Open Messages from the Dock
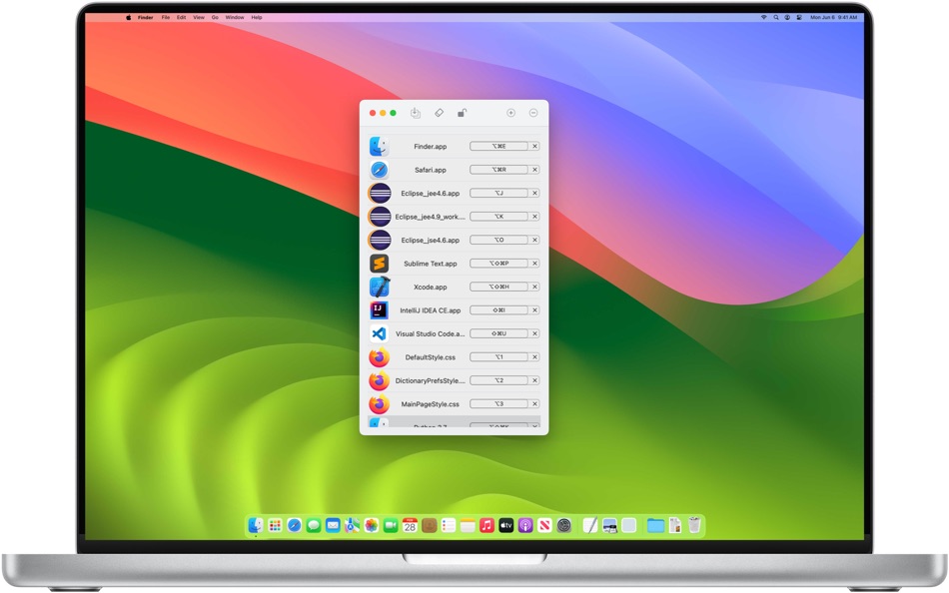The image size is (949, 593). pos(314,525)
